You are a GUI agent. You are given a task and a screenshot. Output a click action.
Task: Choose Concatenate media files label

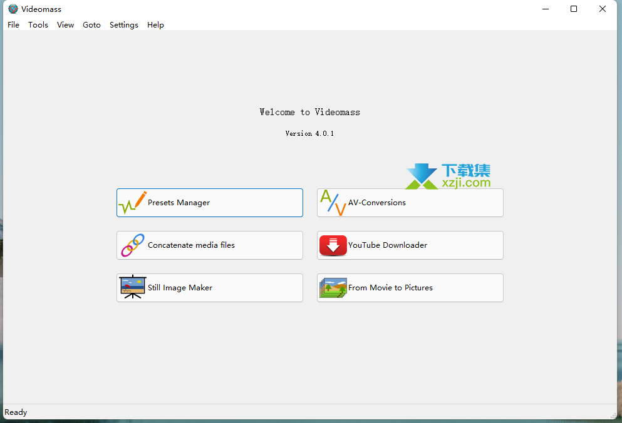[x=191, y=245]
